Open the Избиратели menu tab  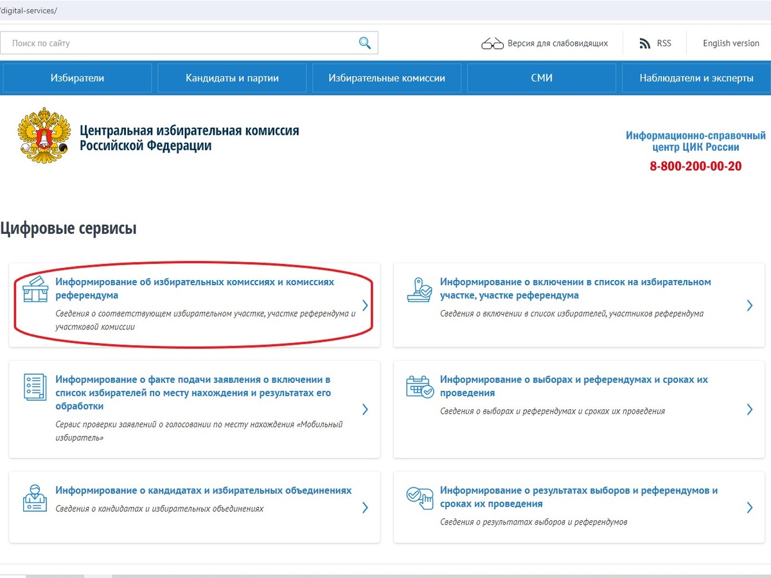pyautogui.click(x=77, y=78)
